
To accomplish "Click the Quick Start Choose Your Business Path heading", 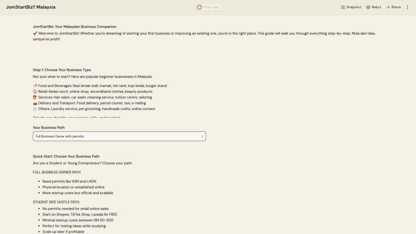I will (66, 156).
